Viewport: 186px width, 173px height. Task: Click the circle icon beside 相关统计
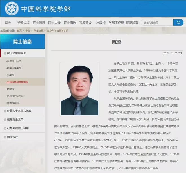(5, 137)
